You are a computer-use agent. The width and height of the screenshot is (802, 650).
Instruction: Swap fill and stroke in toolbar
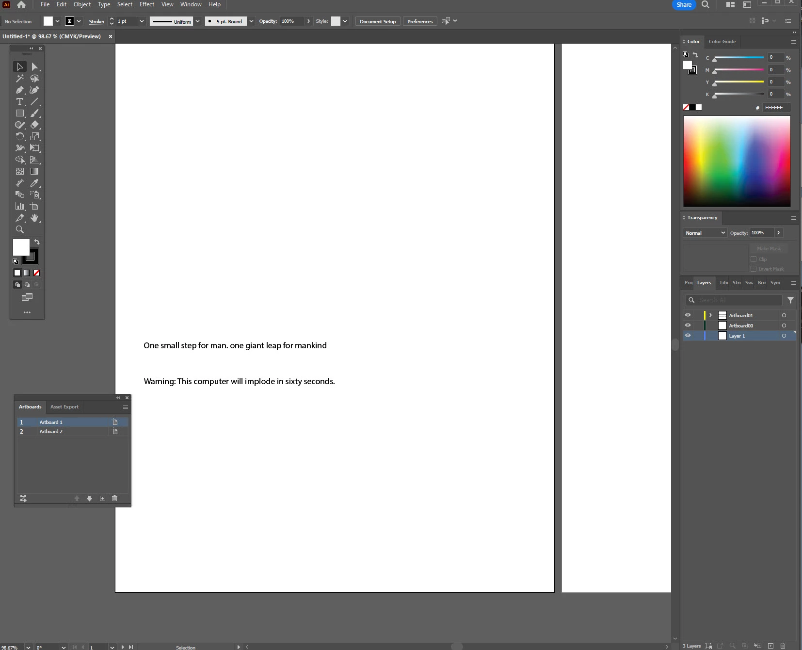coord(37,242)
